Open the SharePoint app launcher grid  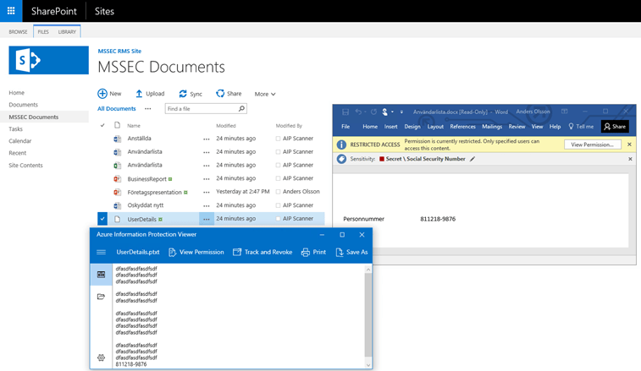tap(11, 11)
